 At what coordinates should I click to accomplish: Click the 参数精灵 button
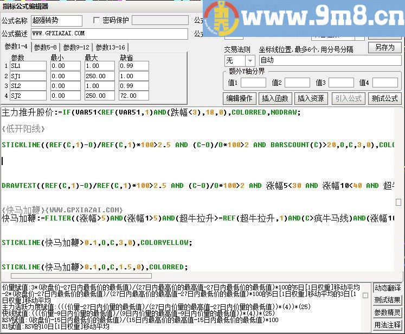388,312
